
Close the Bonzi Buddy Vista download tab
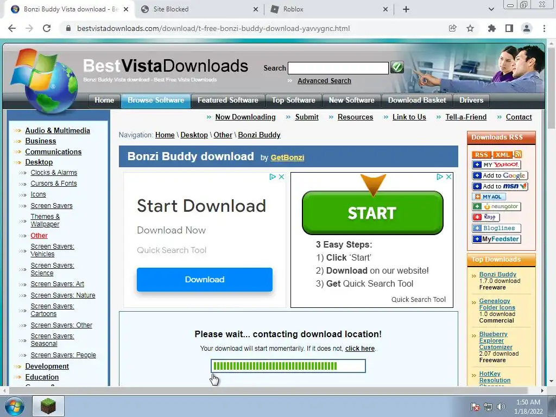pos(126,10)
